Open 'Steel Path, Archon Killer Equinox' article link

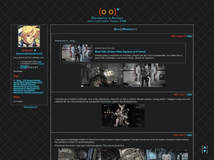[120, 52]
